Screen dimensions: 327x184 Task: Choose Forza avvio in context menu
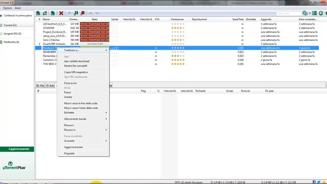click(x=83, y=83)
